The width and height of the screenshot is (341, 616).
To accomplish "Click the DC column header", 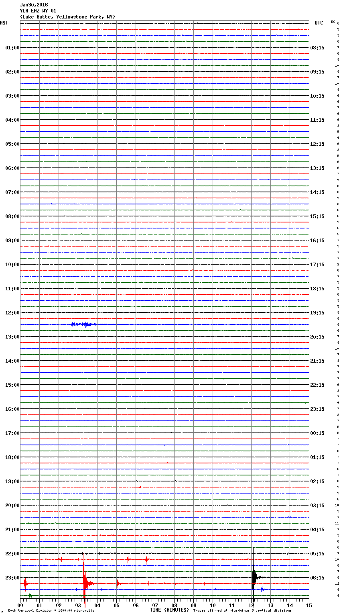I will pyautogui.click(x=333, y=22).
